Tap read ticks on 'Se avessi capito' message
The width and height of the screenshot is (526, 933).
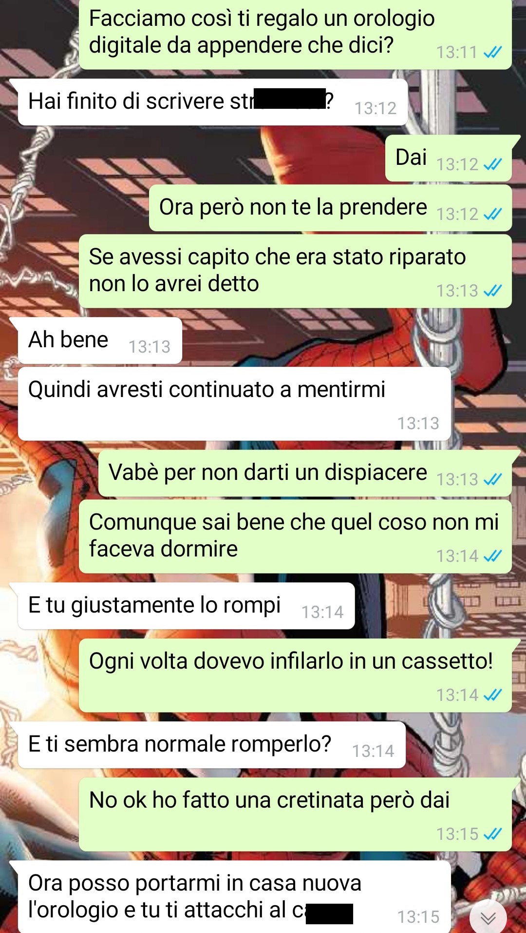click(x=492, y=291)
